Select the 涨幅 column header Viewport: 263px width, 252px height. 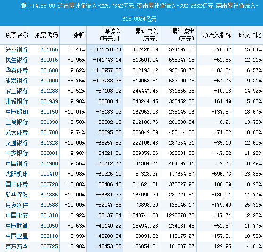[79, 35]
